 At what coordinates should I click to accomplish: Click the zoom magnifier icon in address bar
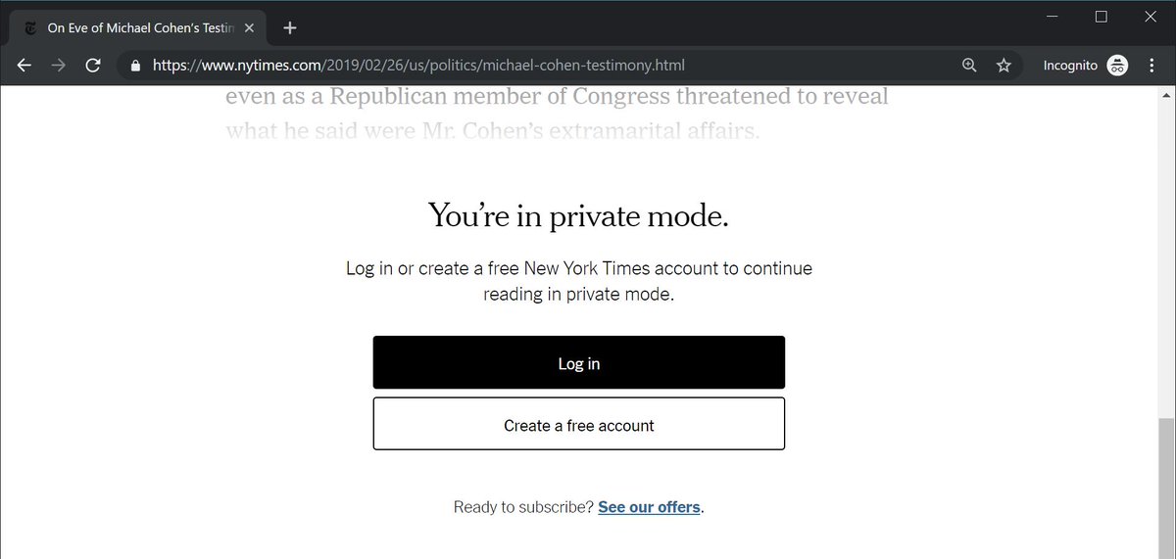(x=969, y=66)
